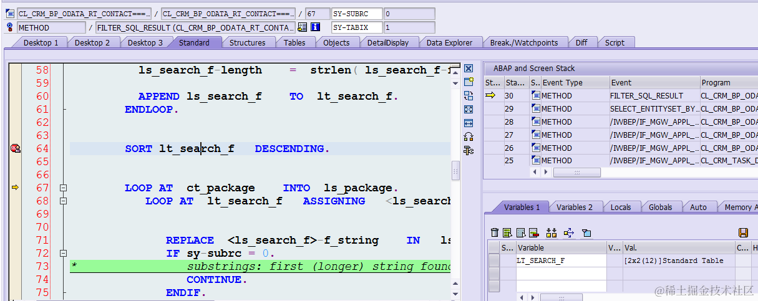Click the METHOD icon in stack row 25
This screenshot has height=301, width=758.
tap(535, 161)
